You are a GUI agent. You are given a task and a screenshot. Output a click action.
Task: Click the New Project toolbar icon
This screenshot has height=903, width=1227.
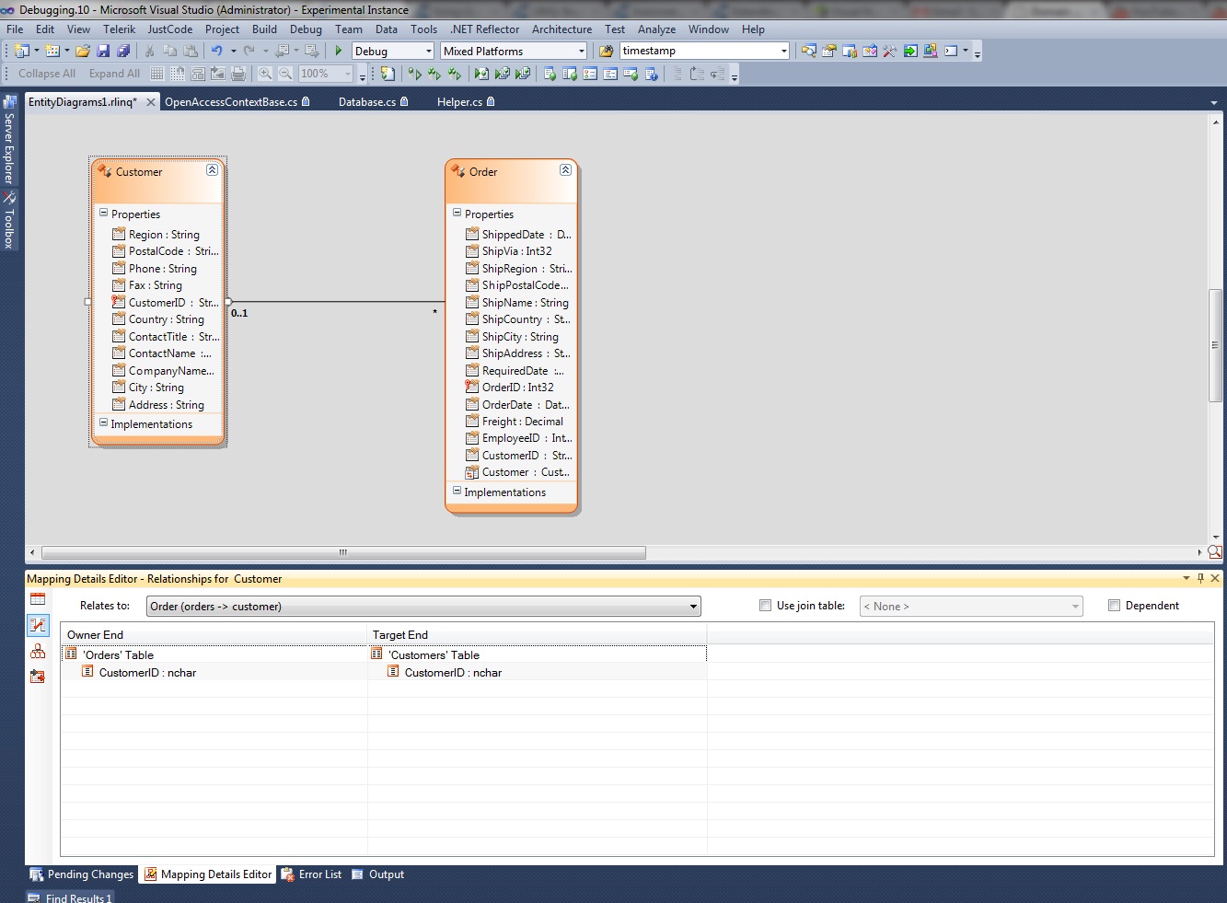click(22, 52)
